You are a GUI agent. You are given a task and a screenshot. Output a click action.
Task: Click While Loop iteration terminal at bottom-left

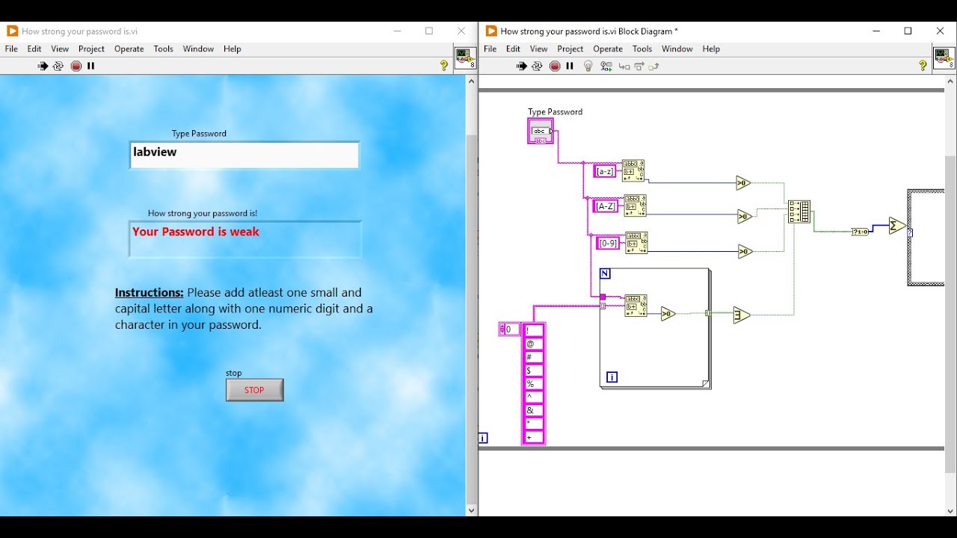point(483,439)
